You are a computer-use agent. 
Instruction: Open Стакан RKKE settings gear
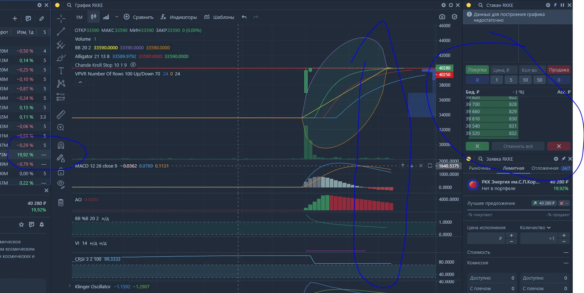[x=548, y=5]
